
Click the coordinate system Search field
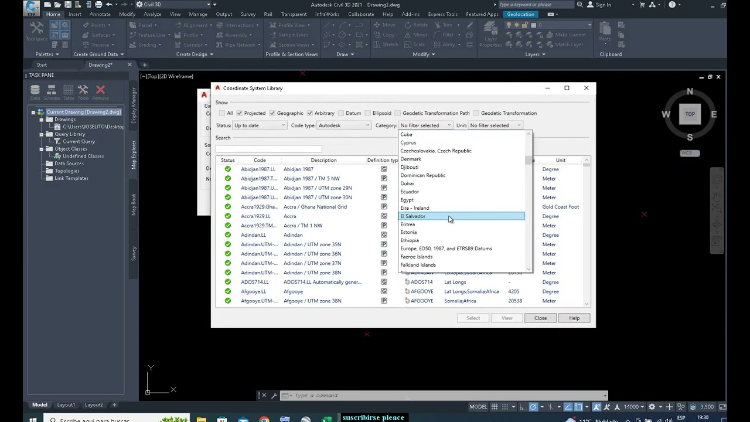[x=268, y=149]
